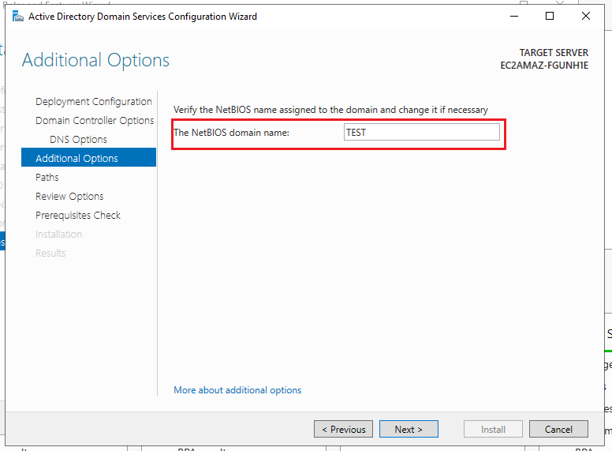The image size is (612, 451).
Task: Jump to Review Options step
Action: point(69,196)
